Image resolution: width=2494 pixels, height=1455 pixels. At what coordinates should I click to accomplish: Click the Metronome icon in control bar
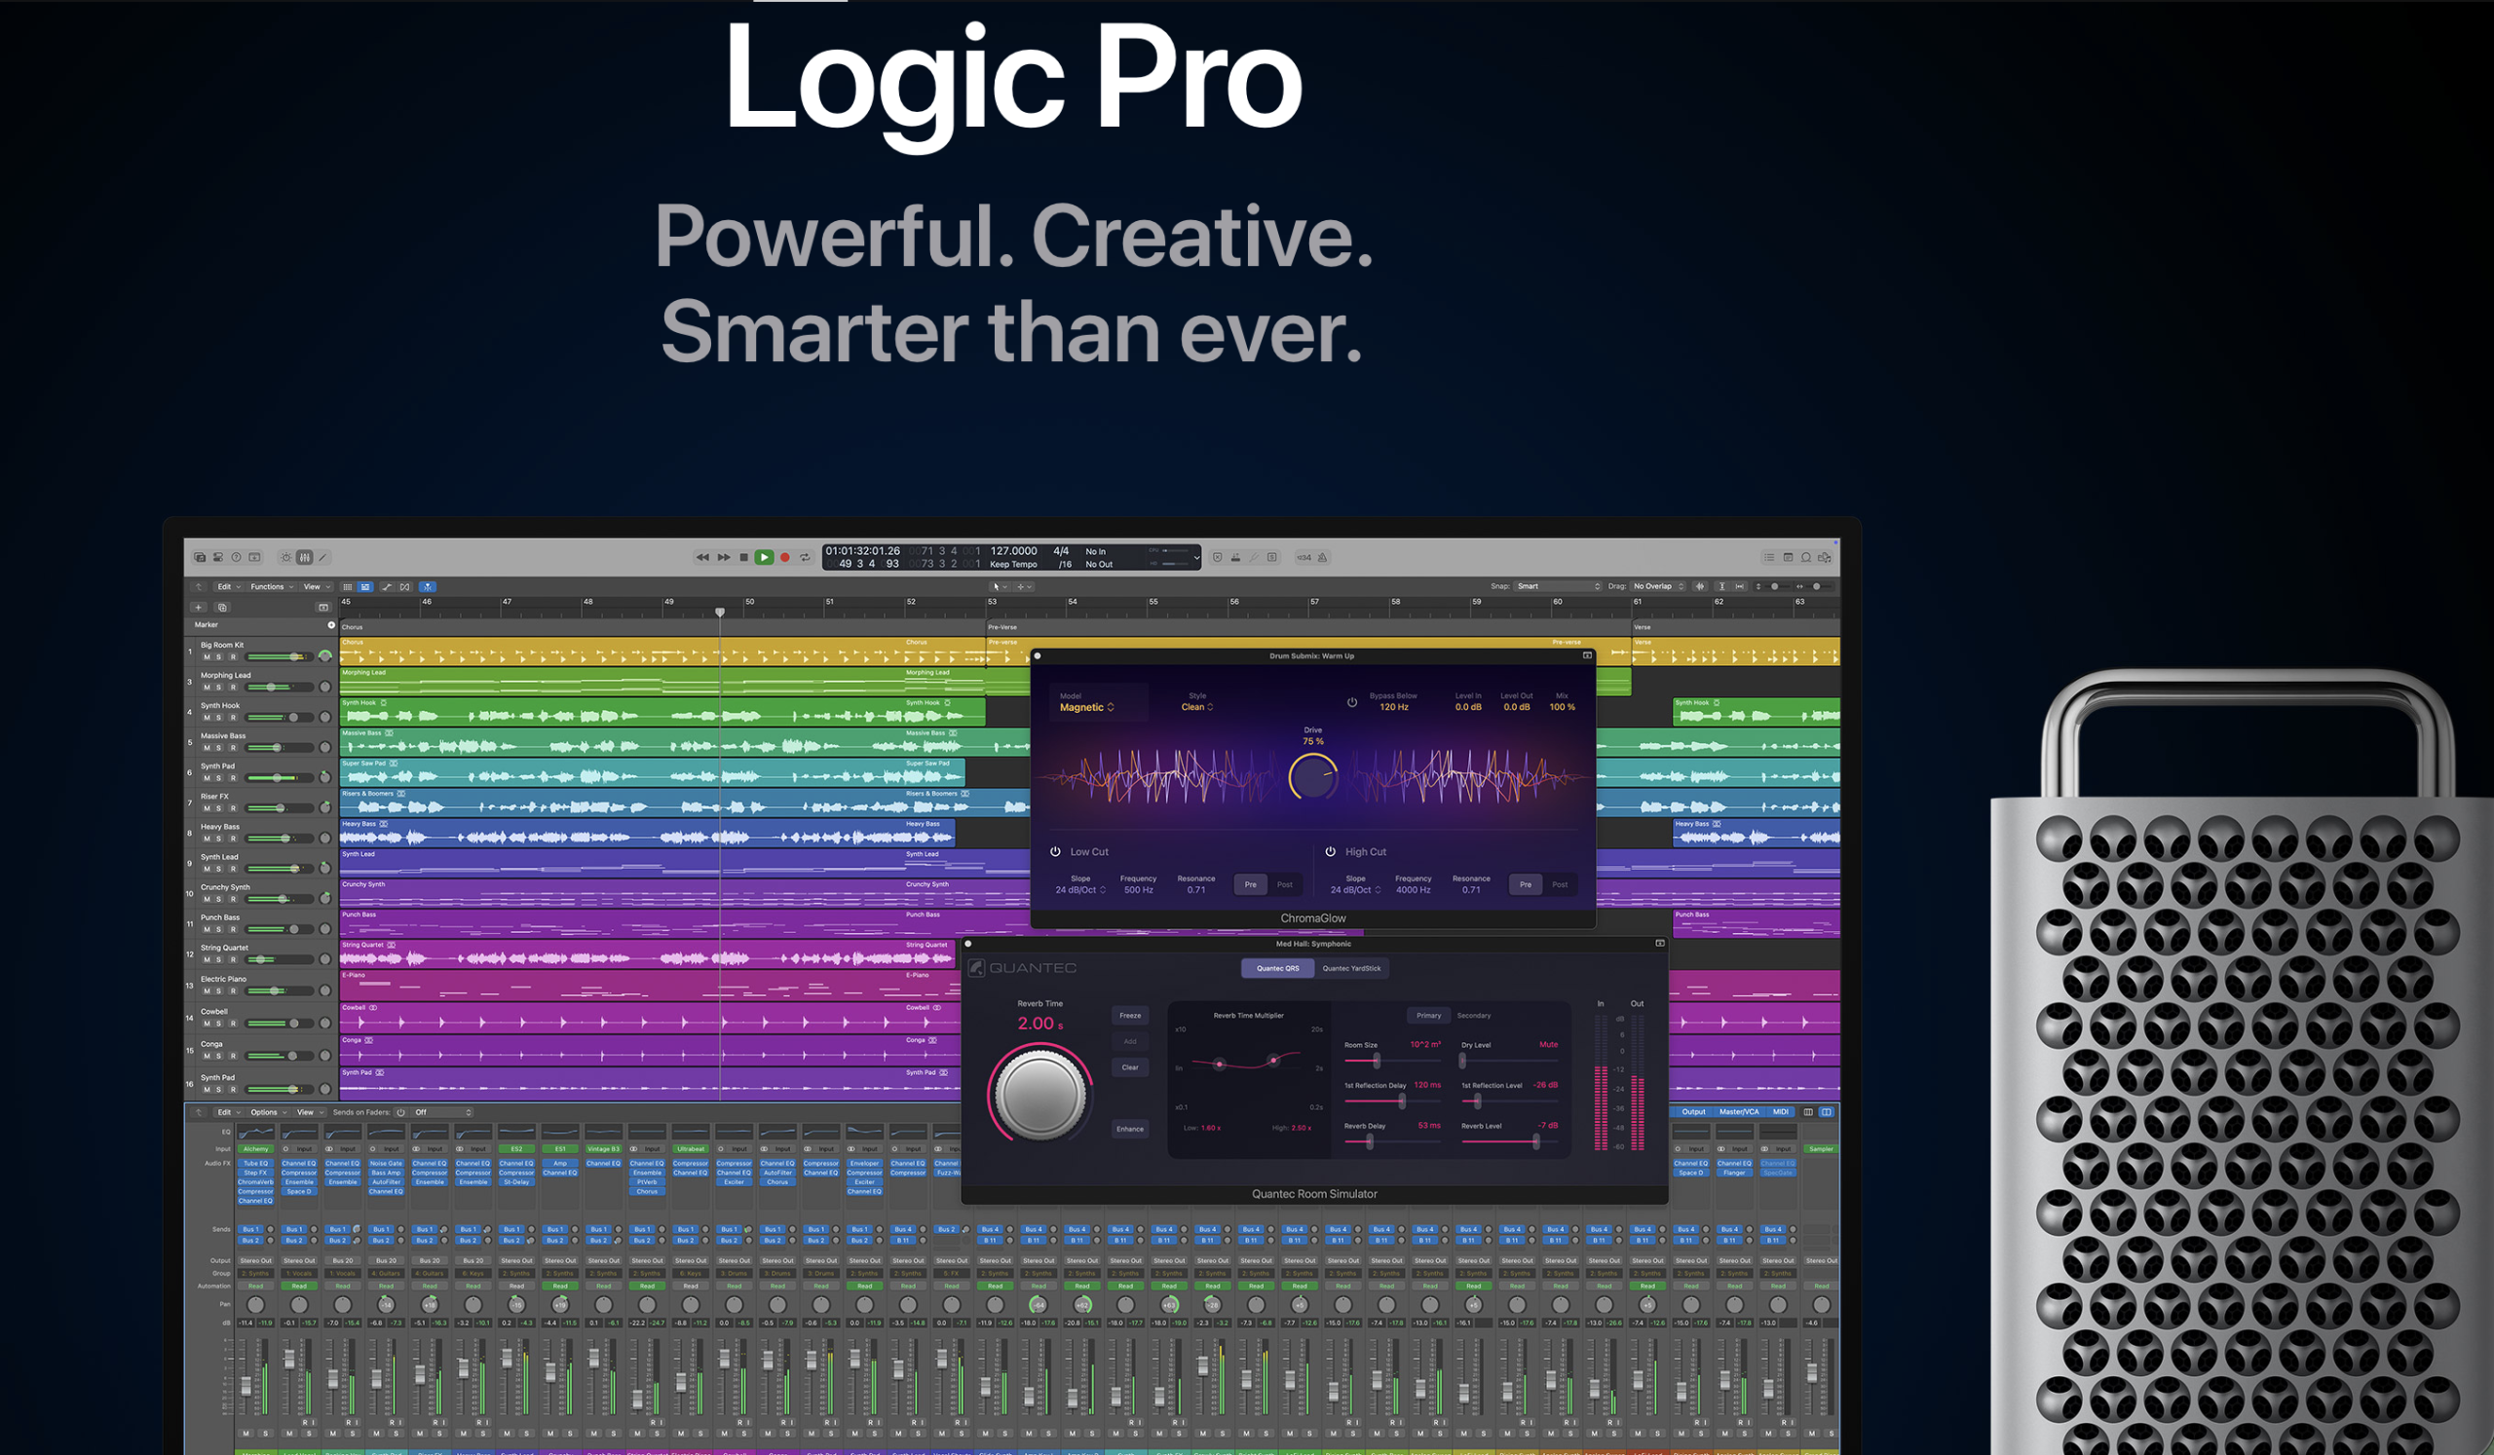point(1323,558)
